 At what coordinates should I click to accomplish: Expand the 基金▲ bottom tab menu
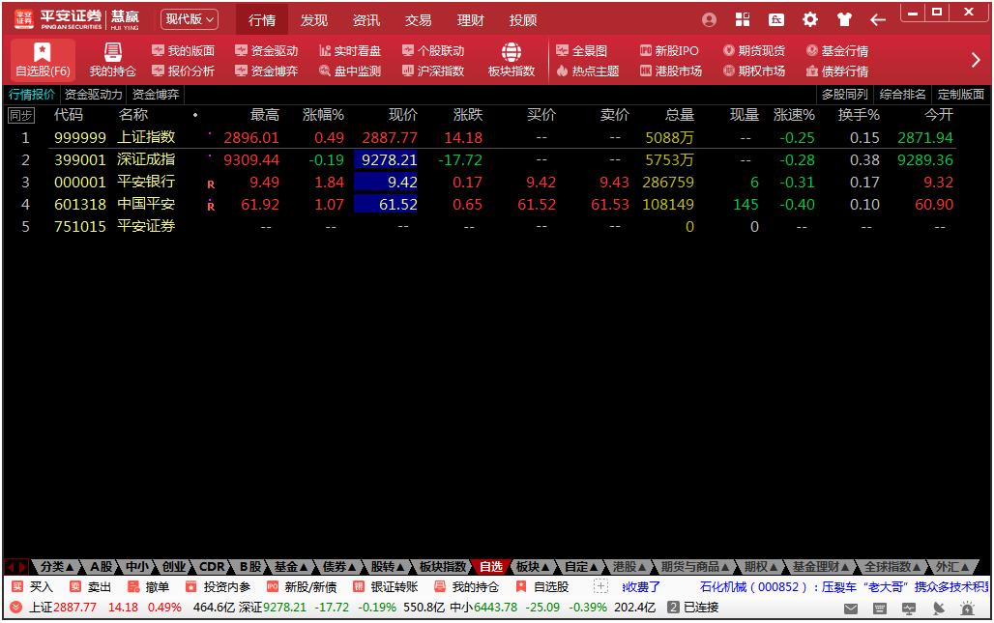290,567
